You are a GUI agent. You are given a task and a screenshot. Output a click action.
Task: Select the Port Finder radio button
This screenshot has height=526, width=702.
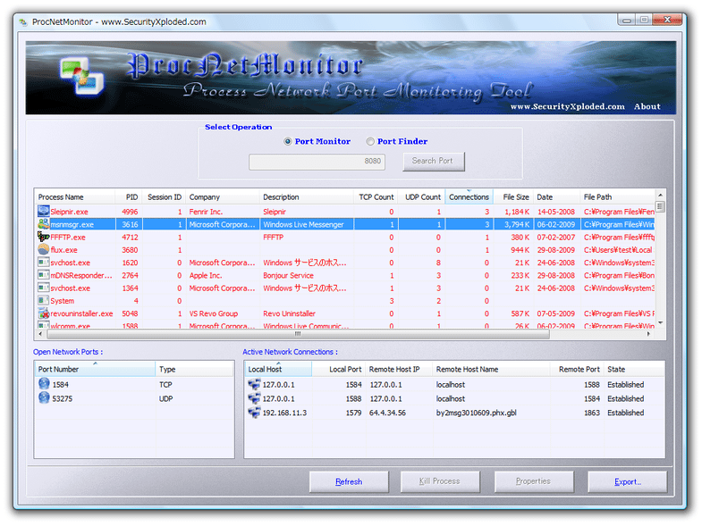(370, 141)
